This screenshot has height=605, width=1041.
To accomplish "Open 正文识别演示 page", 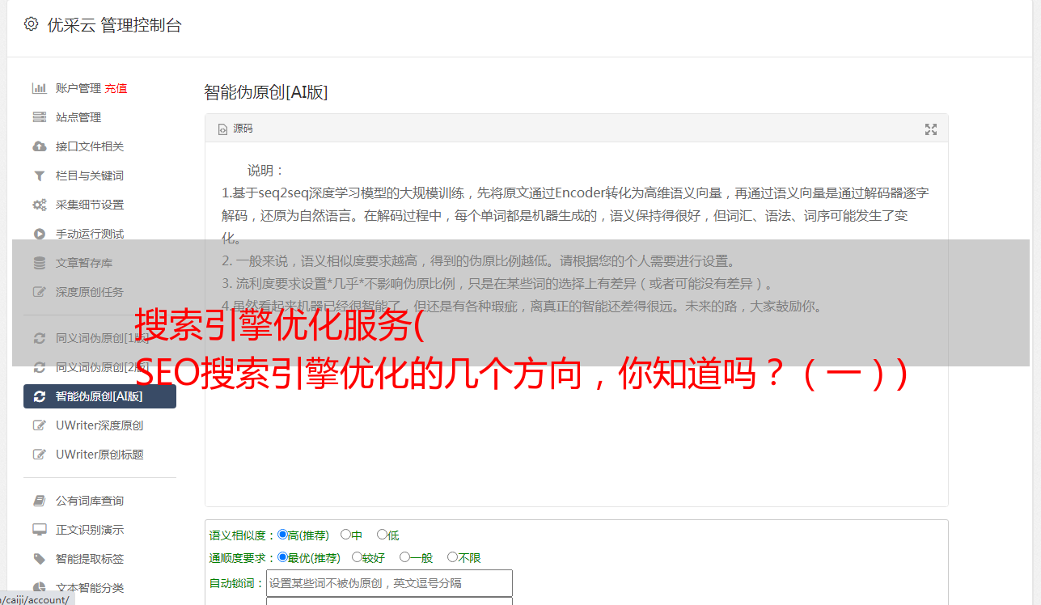I will point(90,530).
